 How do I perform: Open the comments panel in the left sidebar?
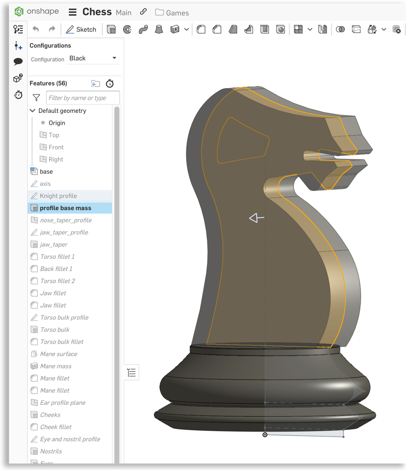point(18,61)
